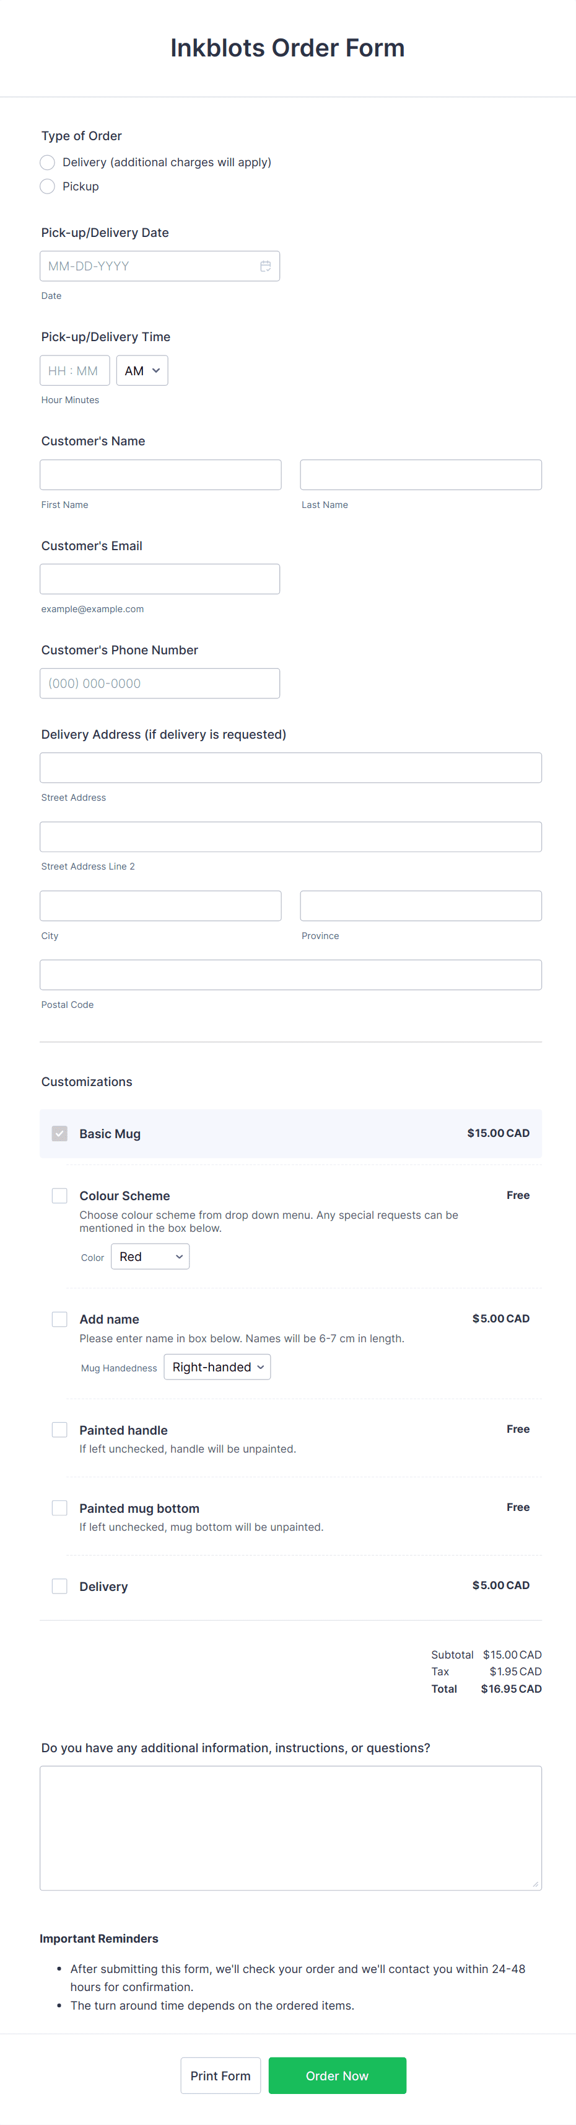Viewport: 576px width, 2125px height.
Task: Enable the Painted handle option
Action: point(59,1429)
